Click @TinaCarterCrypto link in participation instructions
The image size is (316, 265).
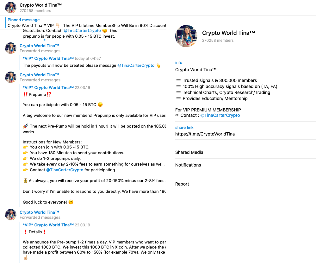click(65, 170)
